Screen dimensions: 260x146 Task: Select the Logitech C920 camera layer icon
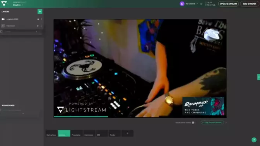[3, 19]
